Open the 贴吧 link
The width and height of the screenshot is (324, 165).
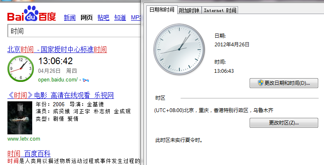103,17
